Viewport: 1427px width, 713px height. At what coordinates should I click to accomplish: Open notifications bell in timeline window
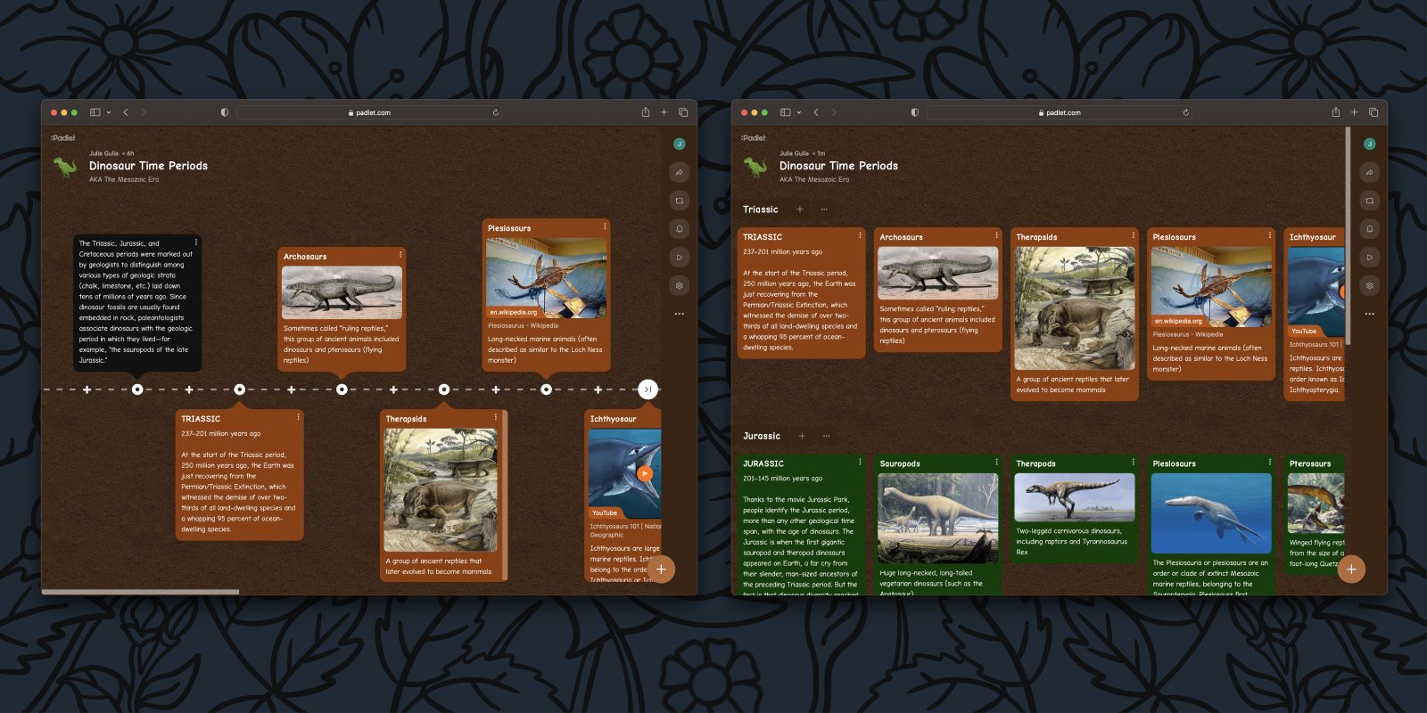click(679, 229)
